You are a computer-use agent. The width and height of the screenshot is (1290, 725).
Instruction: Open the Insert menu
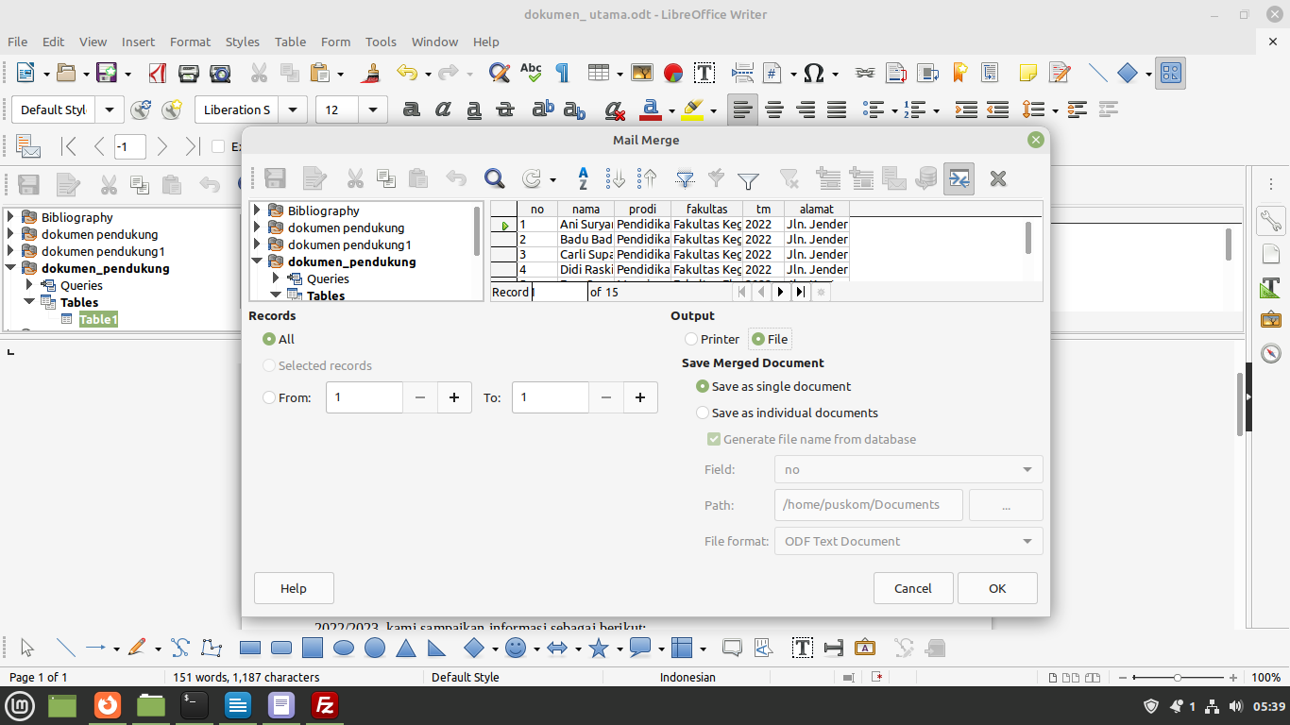(138, 42)
